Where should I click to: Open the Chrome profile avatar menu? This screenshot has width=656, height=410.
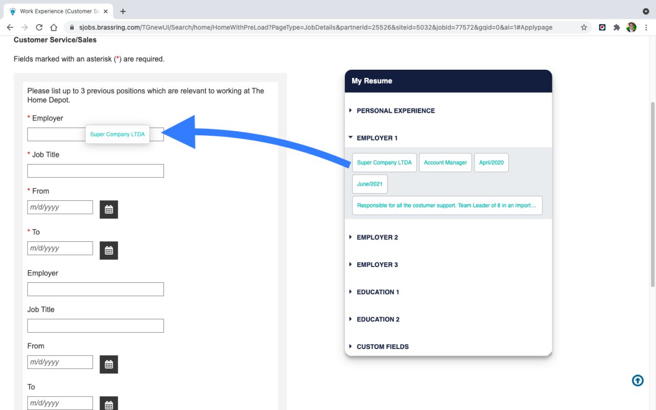[631, 28]
